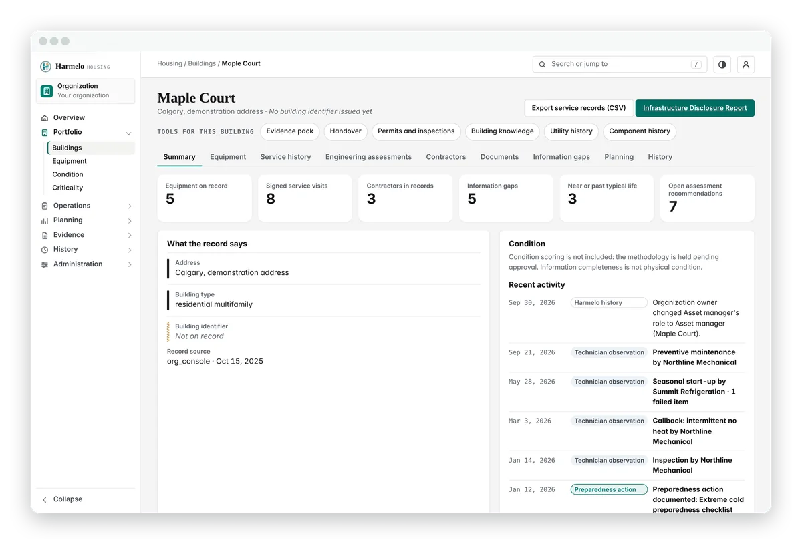Open Near or past typical life card

pos(607,198)
